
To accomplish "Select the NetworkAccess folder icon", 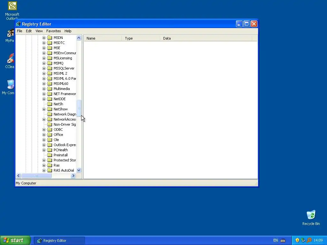I will coord(49,119).
